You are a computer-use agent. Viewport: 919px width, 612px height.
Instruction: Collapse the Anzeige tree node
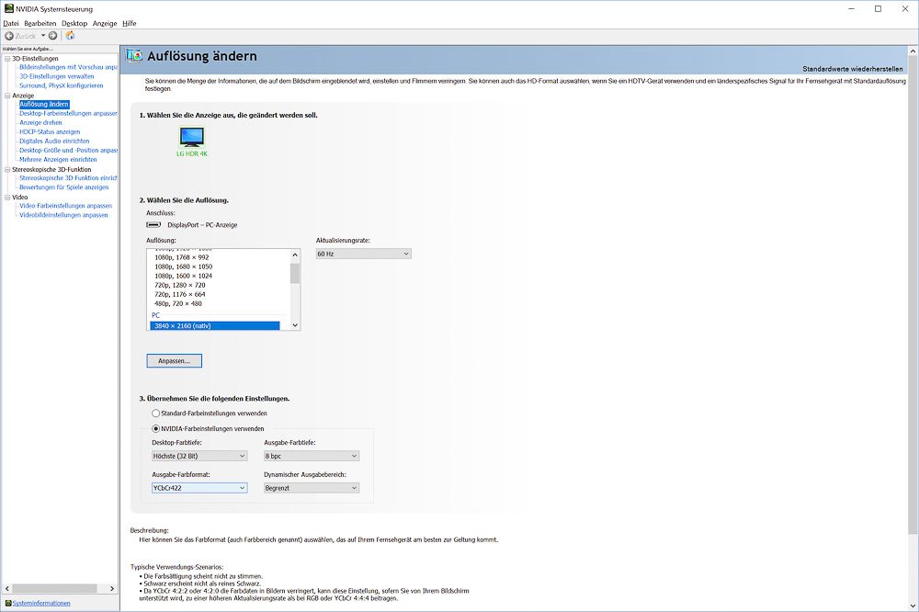(7, 96)
